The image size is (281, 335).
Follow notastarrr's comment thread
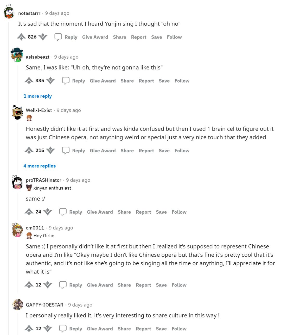pos(174,37)
